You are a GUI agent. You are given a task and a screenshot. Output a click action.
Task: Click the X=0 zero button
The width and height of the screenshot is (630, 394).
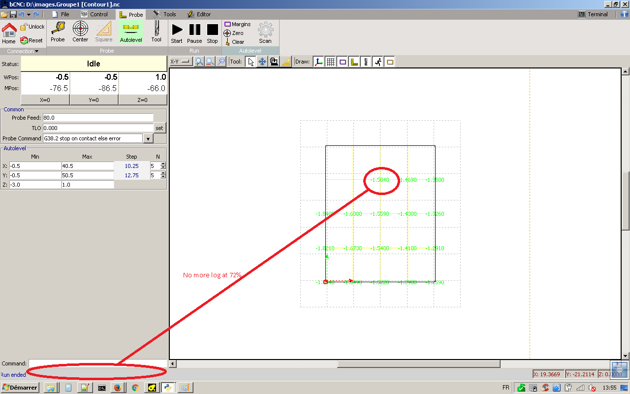pyautogui.click(x=45, y=99)
